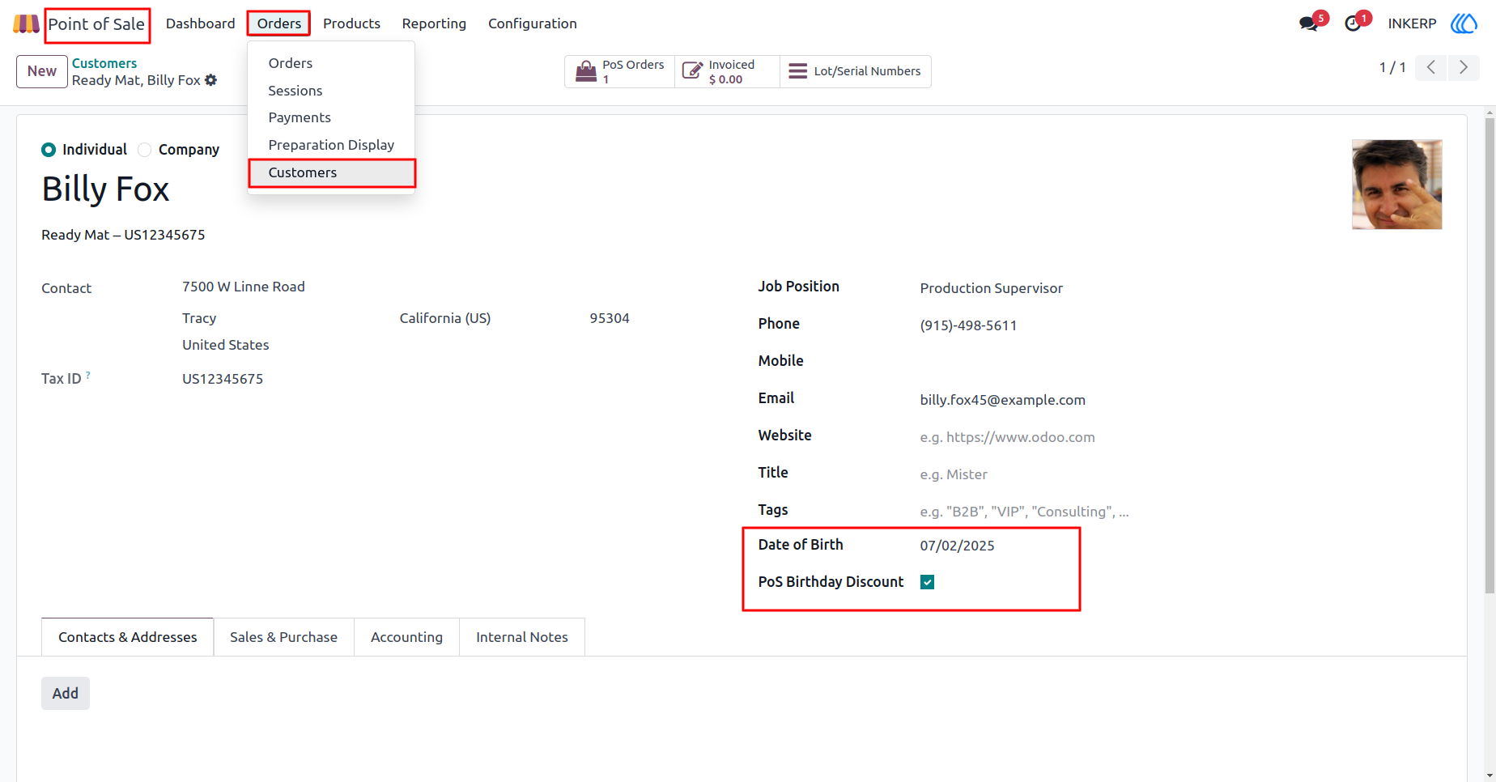1496x782 pixels.
Task: Choose Customers in the Orders menu
Action: 331,172
